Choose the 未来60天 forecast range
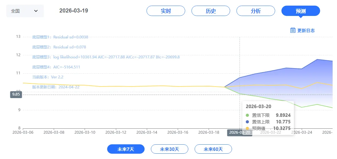This screenshot has height=159, width=337. tap(213, 149)
